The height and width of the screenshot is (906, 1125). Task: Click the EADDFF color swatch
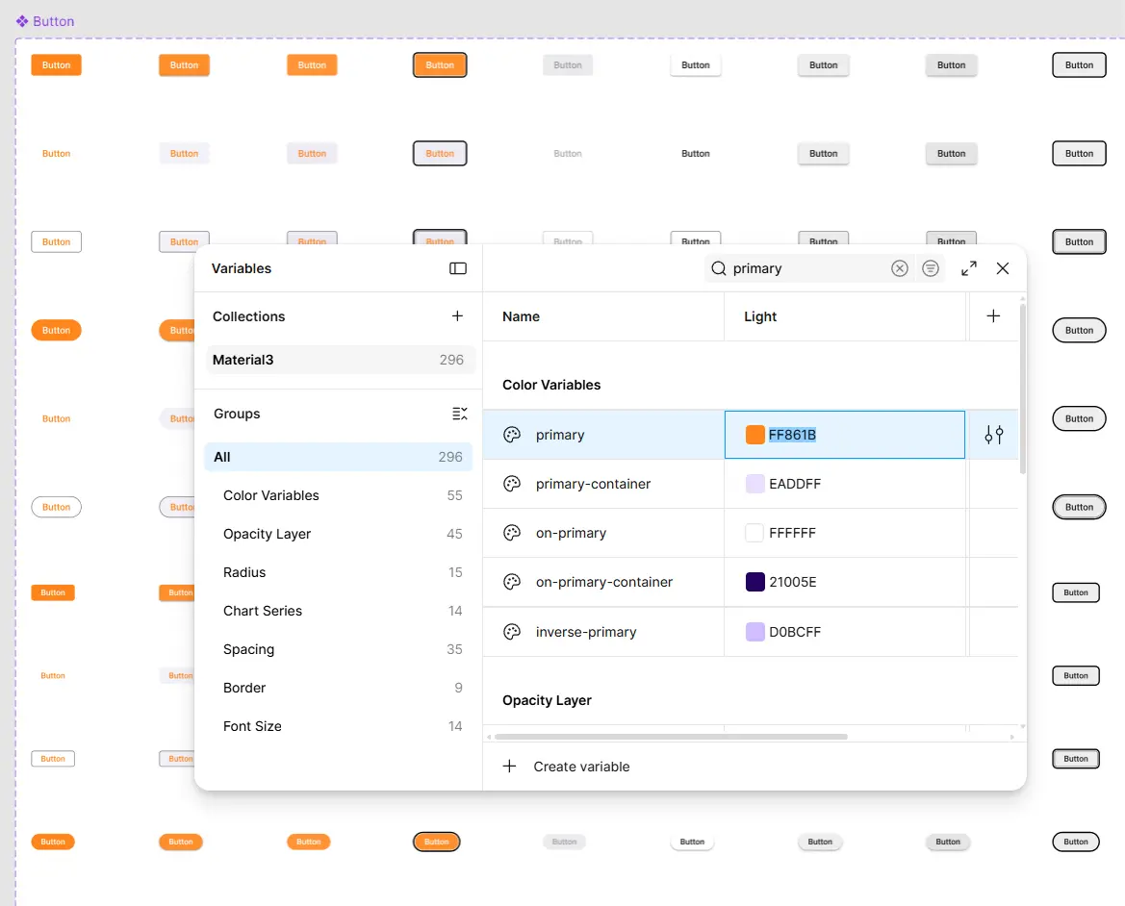[754, 484]
